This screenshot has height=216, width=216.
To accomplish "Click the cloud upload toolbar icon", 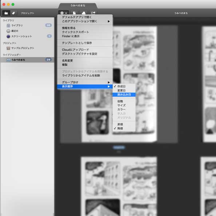I will click(x=84, y=13).
